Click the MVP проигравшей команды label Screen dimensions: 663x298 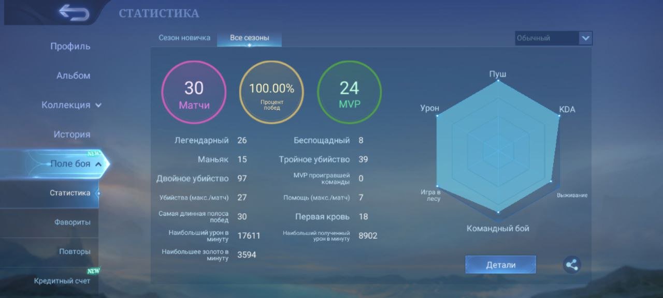tap(322, 178)
